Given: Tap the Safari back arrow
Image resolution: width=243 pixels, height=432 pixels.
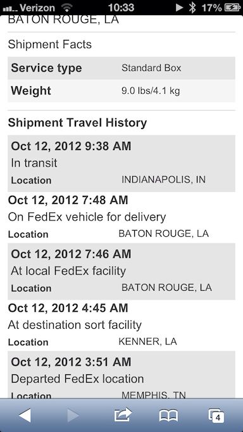Looking at the screenshot, I should click(x=25, y=415).
